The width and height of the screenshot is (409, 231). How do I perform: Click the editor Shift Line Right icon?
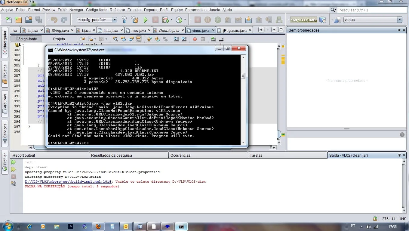pyautogui.click(x=184, y=39)
